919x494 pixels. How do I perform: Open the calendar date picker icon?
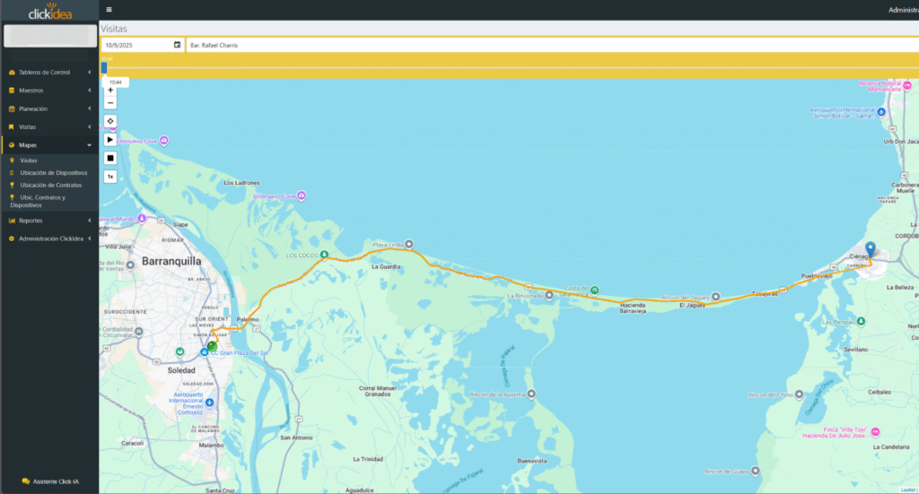pos(177,44)
